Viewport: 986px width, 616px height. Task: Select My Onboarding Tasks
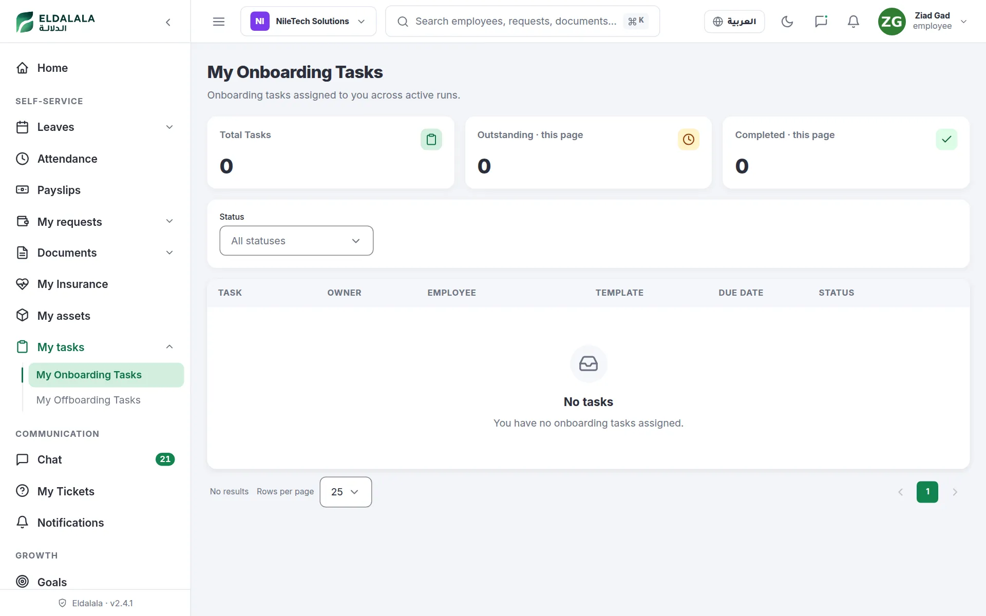click(x=106, y=375)
